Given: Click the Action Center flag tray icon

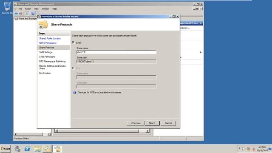Looking at the screenshot, I should click(244, 149).
